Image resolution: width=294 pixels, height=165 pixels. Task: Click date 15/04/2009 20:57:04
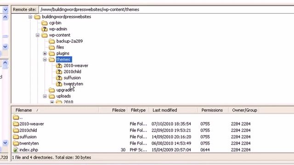pyautogui.click(x=171, y=150)
